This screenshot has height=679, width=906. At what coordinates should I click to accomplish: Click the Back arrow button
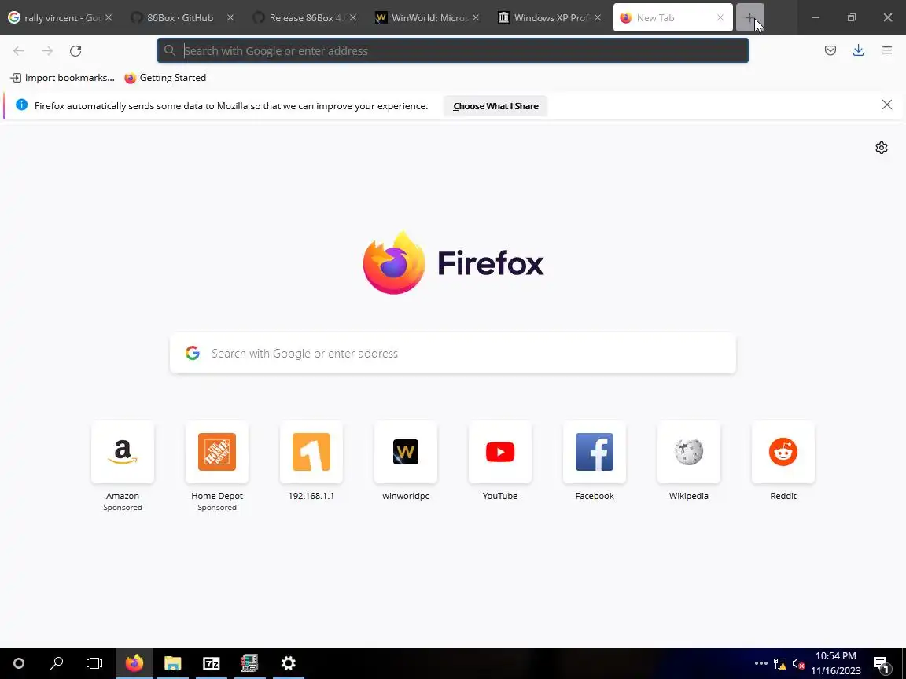[x=19, y=51]
